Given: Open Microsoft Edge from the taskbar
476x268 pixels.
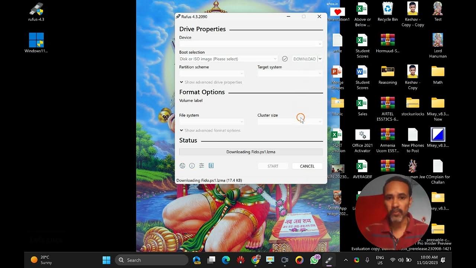Looking at the screenshot, I should (226, 260).
